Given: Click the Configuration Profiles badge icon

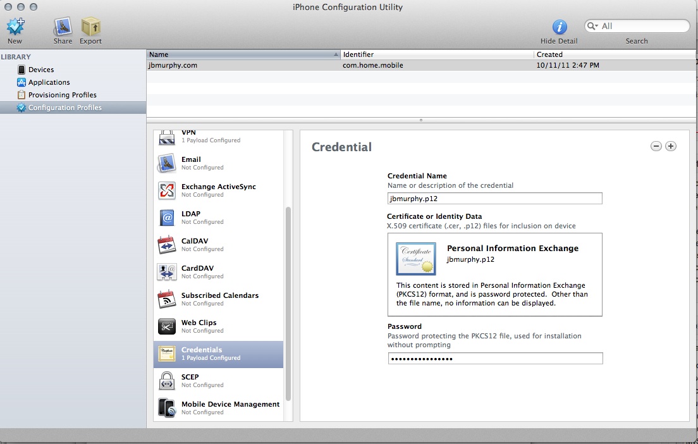Looking at the screenshot, I should coord(21,108).
